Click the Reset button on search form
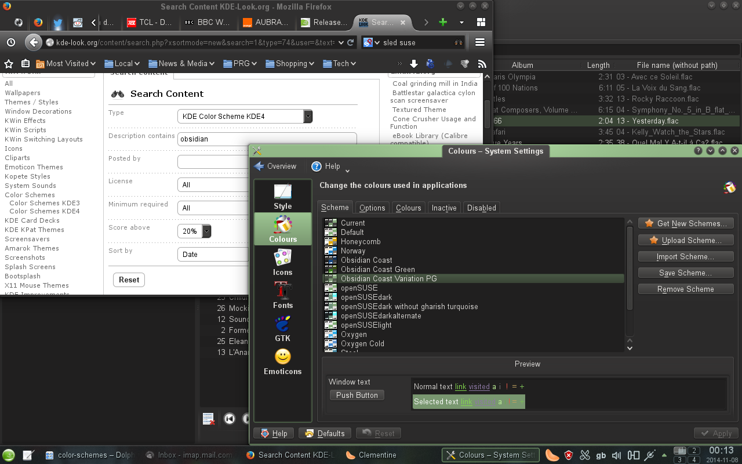Image resolution: width=742 pixels, height=464 pixels. [129, 280]
